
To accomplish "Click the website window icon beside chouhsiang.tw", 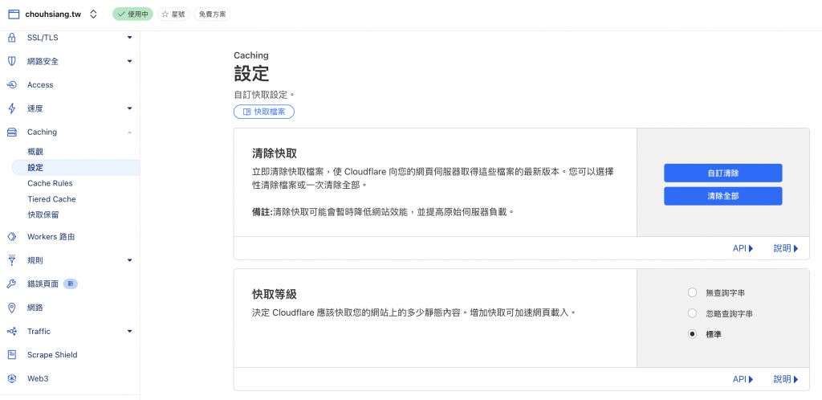I will (x=13, y=14).
